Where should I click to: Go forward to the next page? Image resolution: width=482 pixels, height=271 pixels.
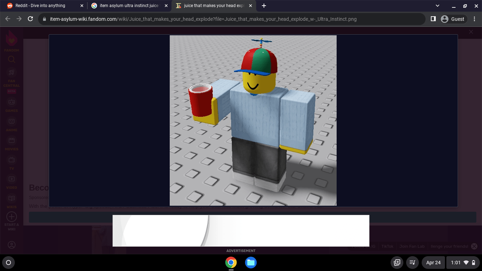[x=19, y=19]
